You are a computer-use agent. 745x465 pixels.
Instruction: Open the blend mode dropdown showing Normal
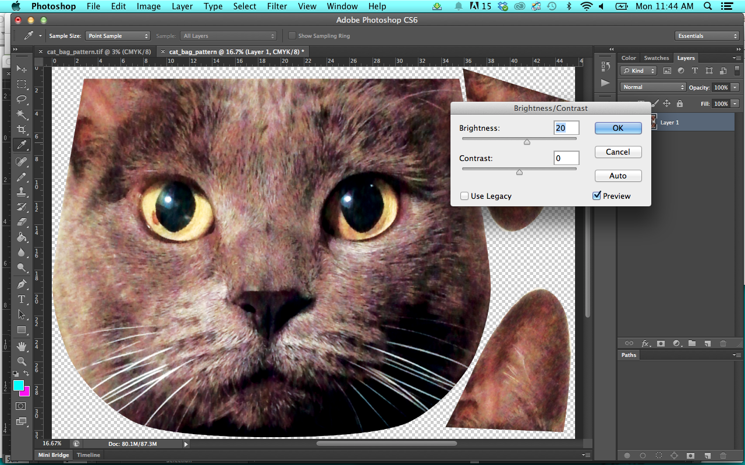(652, 87)
